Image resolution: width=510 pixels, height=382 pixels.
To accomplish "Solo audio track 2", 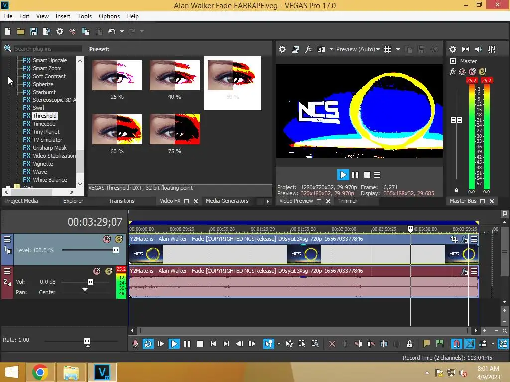I will click(109, 271).
